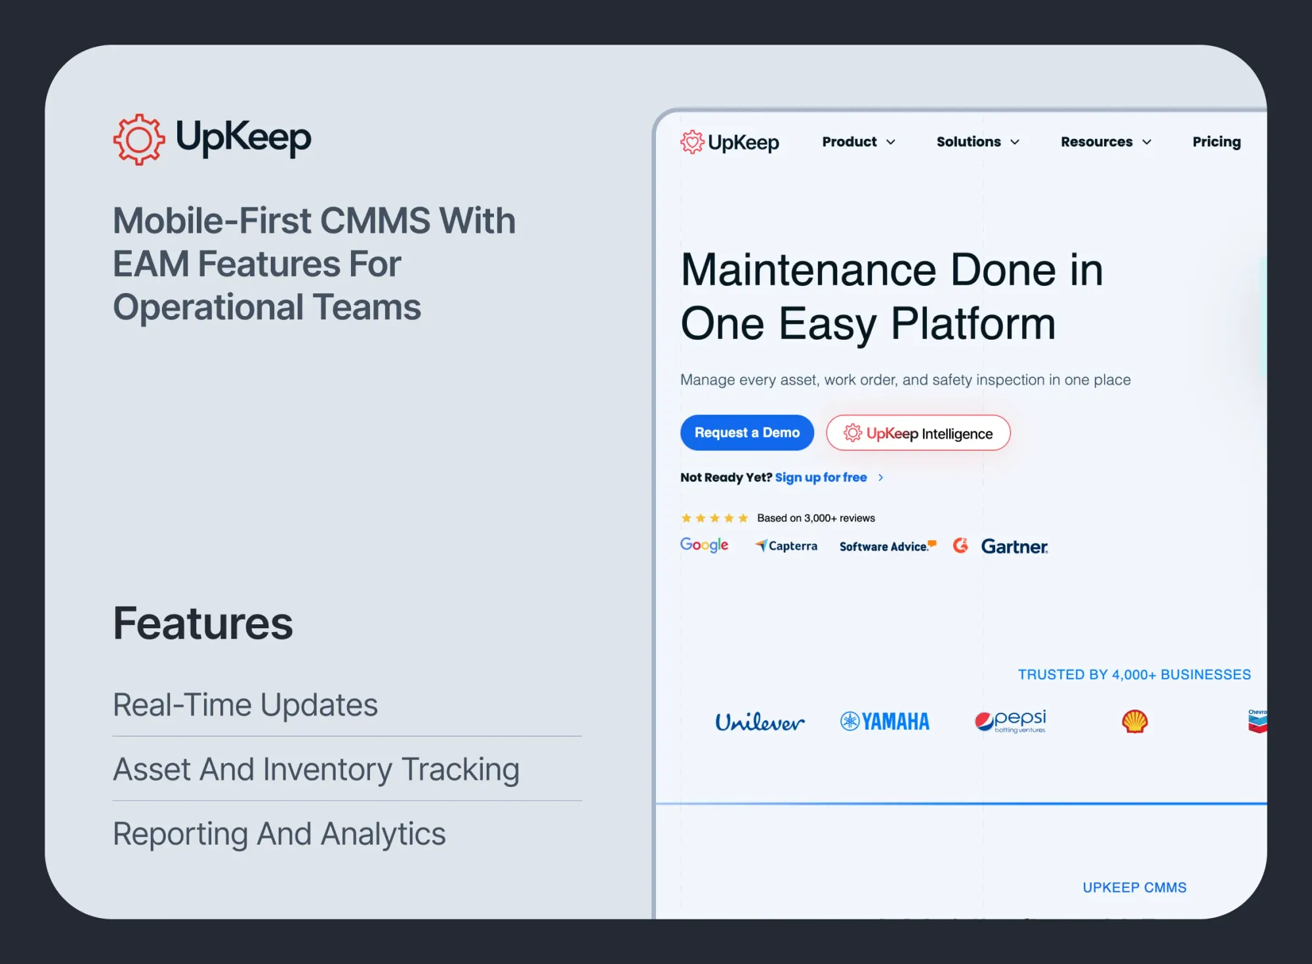Click the Yamaha logo
The width and height of the screenshot is (1312, 964).
coord(885,721)
